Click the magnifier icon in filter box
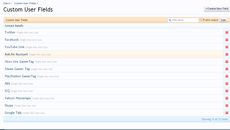 pyautogui.click(x=170, y=20)
